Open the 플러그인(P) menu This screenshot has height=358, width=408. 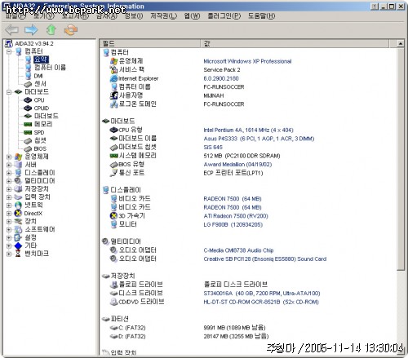[224, 16]
